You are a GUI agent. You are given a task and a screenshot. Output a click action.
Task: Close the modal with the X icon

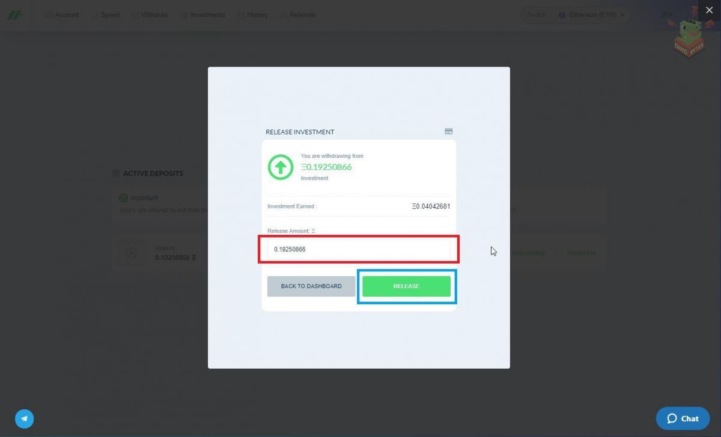pos(709,10)
